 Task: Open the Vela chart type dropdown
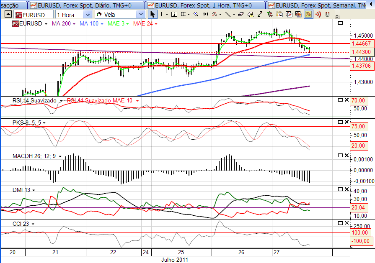(x=141, y=14)
